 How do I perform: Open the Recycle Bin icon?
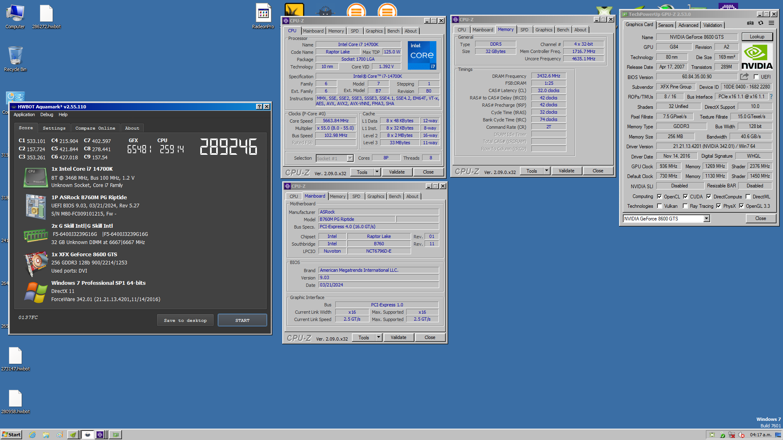pyautogui.click(x=15, y=59)
